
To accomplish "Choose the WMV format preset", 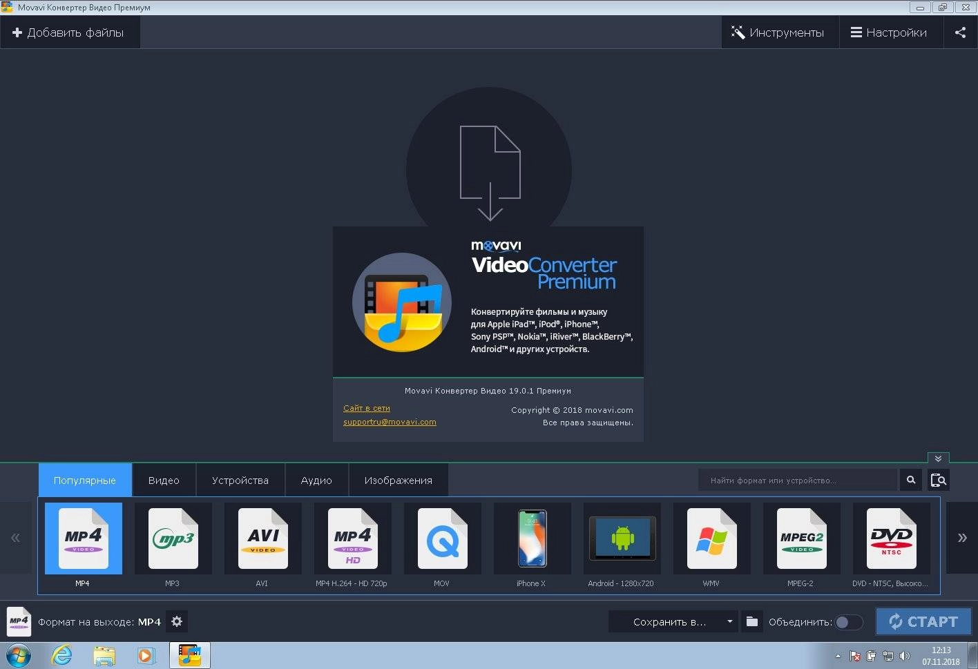I will pyautogui.click(x=712, y=539).
